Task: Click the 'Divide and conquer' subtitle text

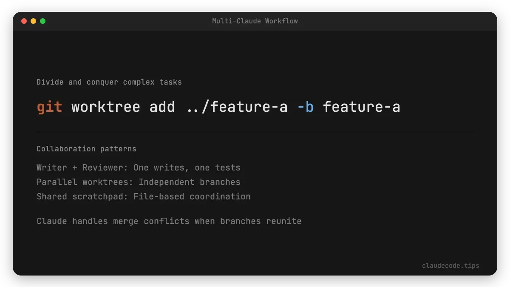Action: [109, 82]
